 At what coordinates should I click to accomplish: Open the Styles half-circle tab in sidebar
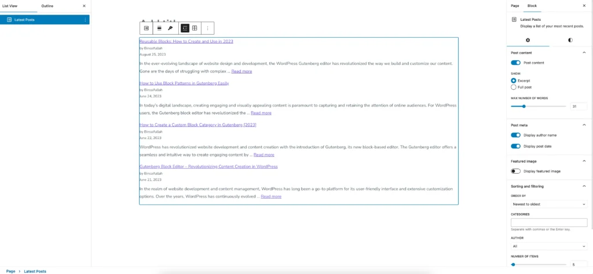coord(570,40)
